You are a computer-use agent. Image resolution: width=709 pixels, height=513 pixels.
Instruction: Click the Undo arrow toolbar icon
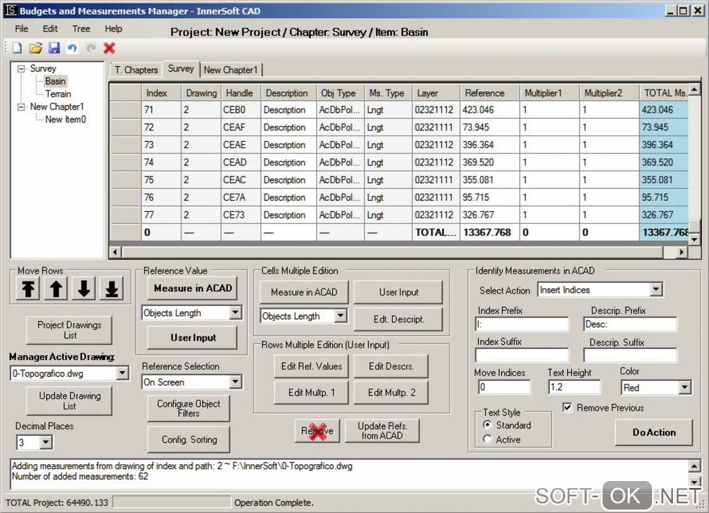click(72, 48)
